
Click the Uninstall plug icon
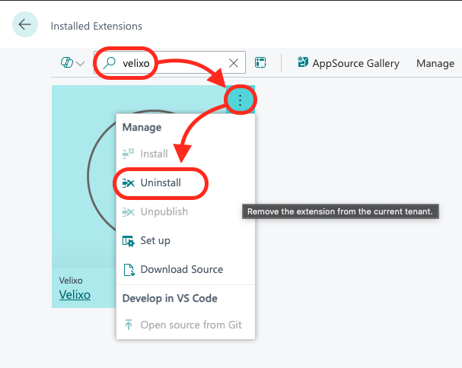(128, 182)
